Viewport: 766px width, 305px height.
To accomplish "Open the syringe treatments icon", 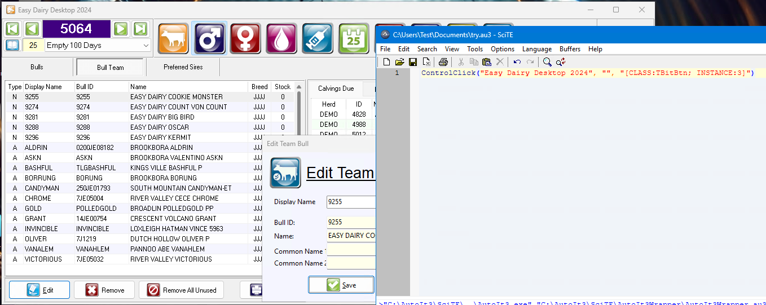I will [318, 38].
